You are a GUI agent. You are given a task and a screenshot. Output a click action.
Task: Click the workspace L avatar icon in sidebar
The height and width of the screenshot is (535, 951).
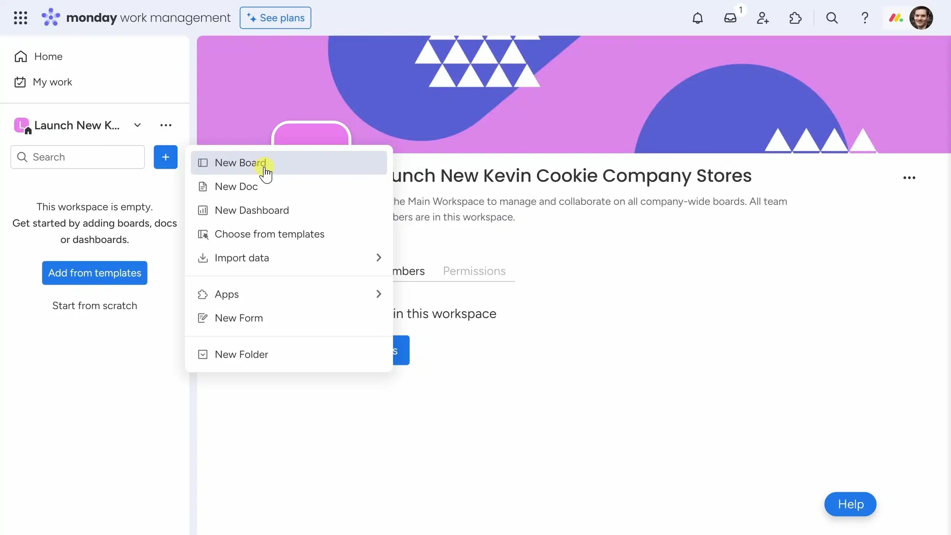22,125
